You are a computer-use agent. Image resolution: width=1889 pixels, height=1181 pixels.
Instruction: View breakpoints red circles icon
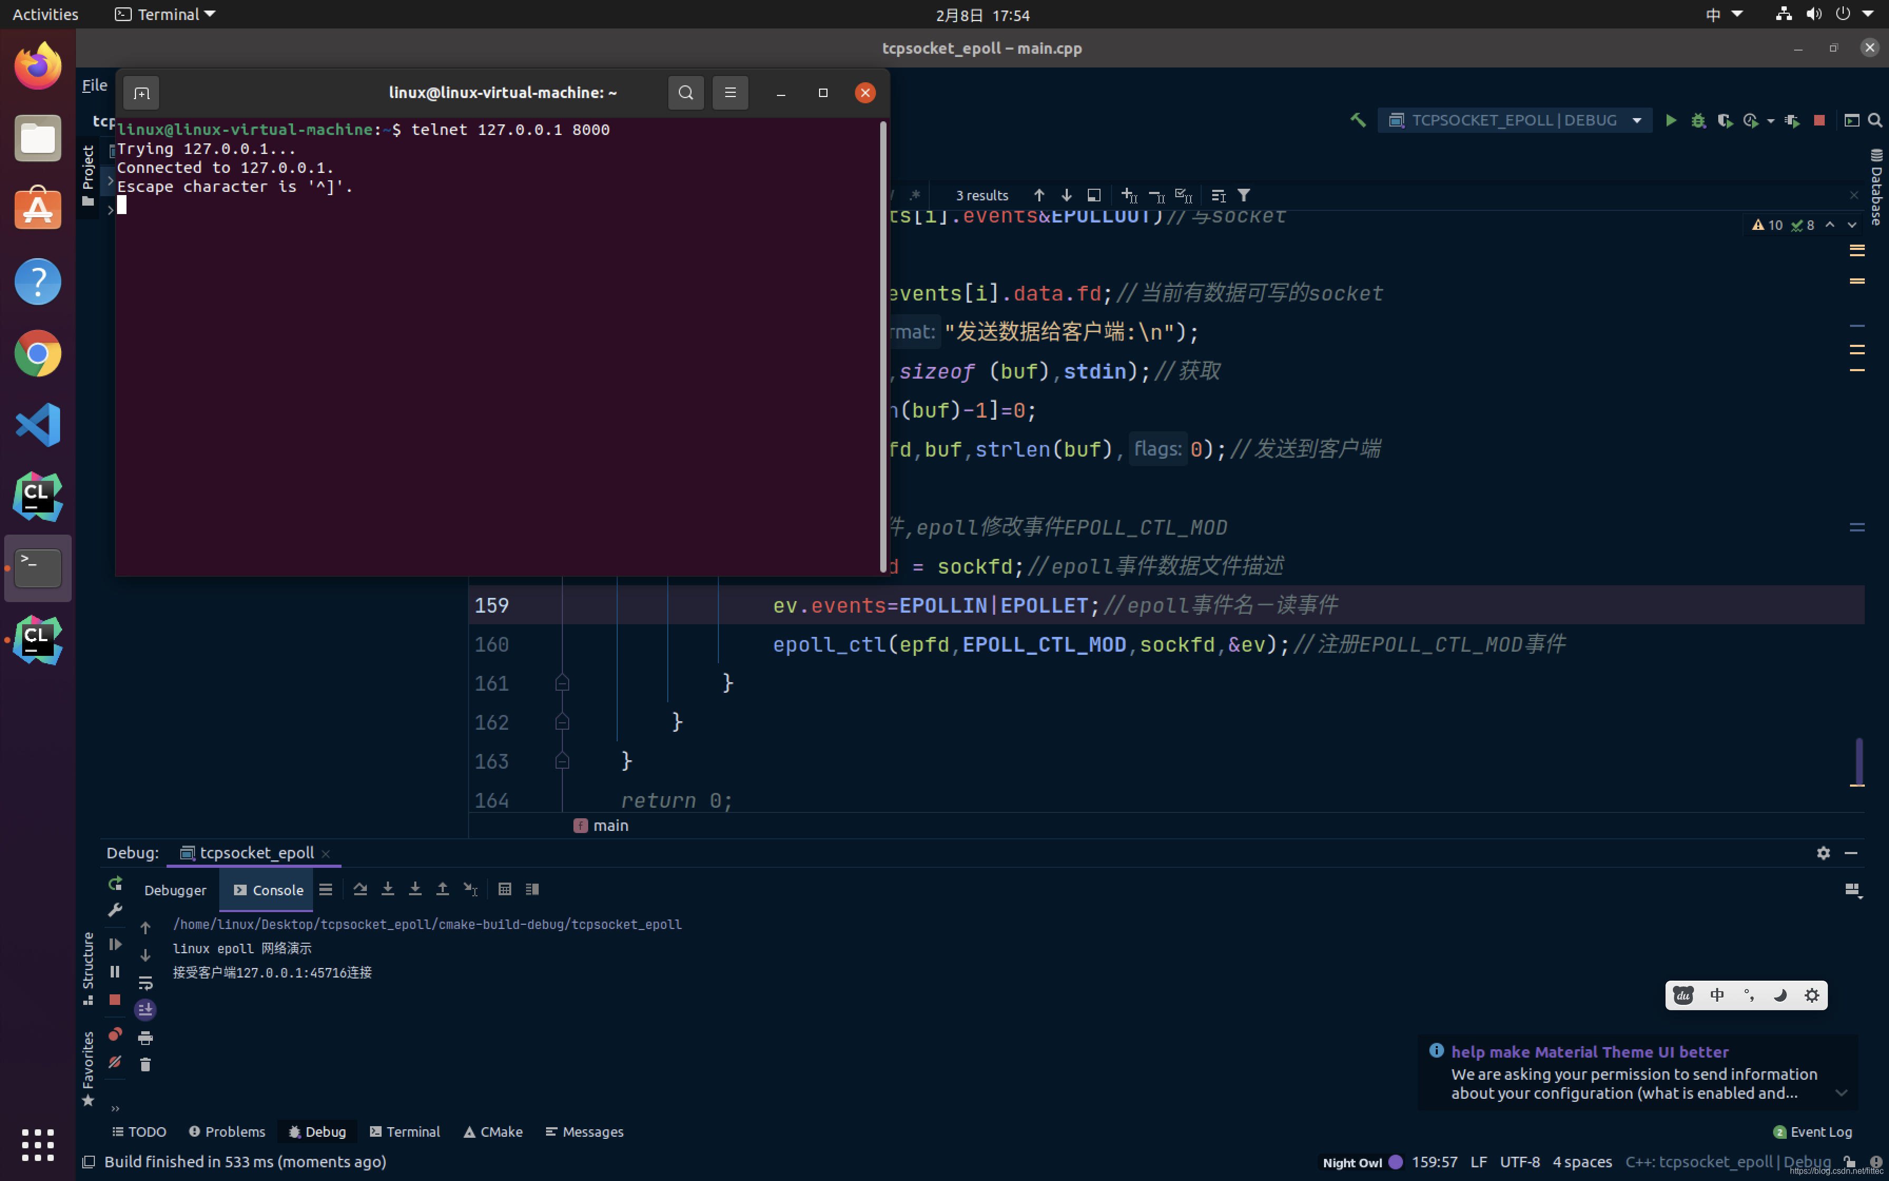tap(115, 1035)
